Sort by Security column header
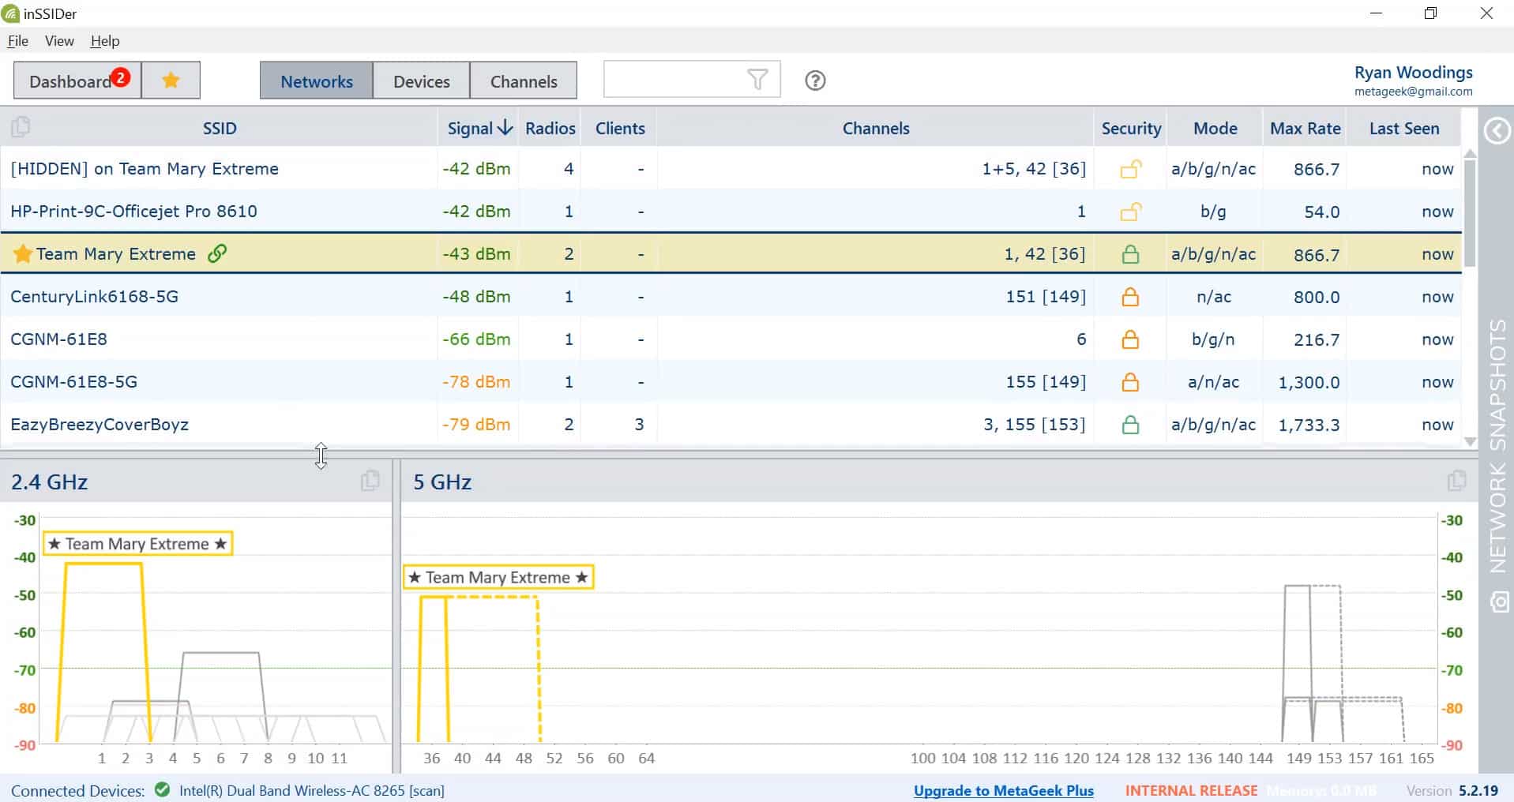The image size is (1514, 802). (1131, 128)
